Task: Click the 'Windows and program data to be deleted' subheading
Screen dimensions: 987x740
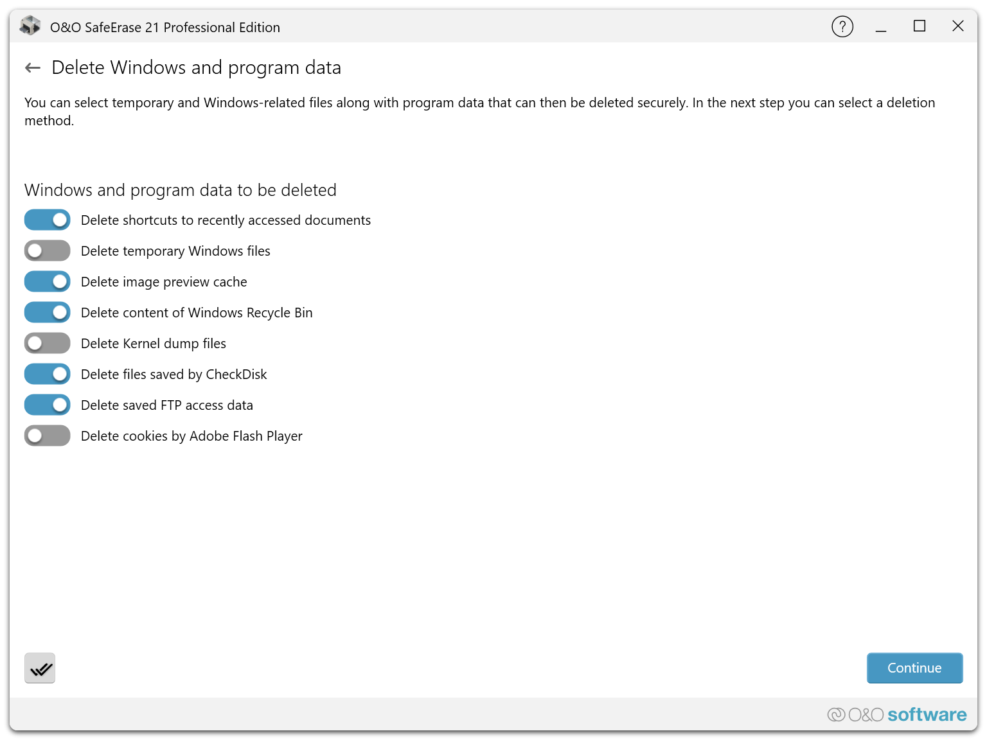Action: point(180,191)
